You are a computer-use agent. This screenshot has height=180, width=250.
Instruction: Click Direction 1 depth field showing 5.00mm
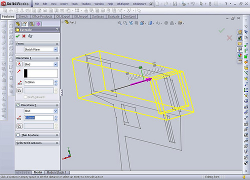(x=39, y=82)
